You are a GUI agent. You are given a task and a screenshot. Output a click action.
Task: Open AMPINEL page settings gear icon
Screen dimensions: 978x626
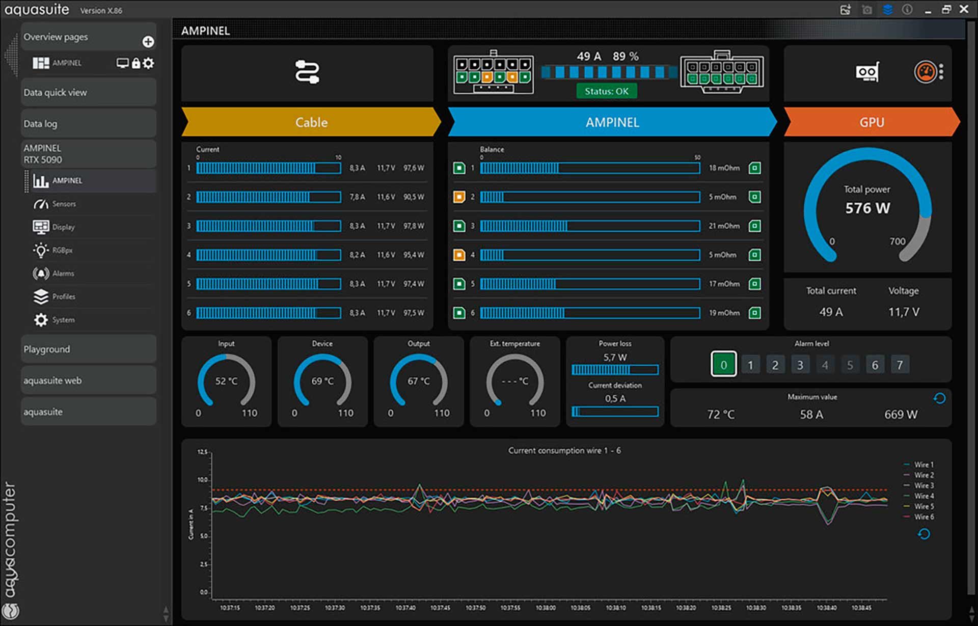coord(148,63)
